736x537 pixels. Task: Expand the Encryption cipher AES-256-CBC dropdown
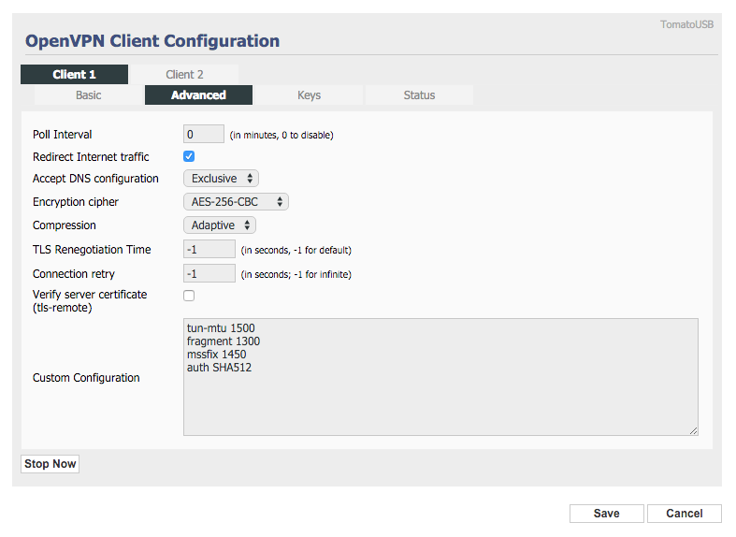[x=236, y=202]
